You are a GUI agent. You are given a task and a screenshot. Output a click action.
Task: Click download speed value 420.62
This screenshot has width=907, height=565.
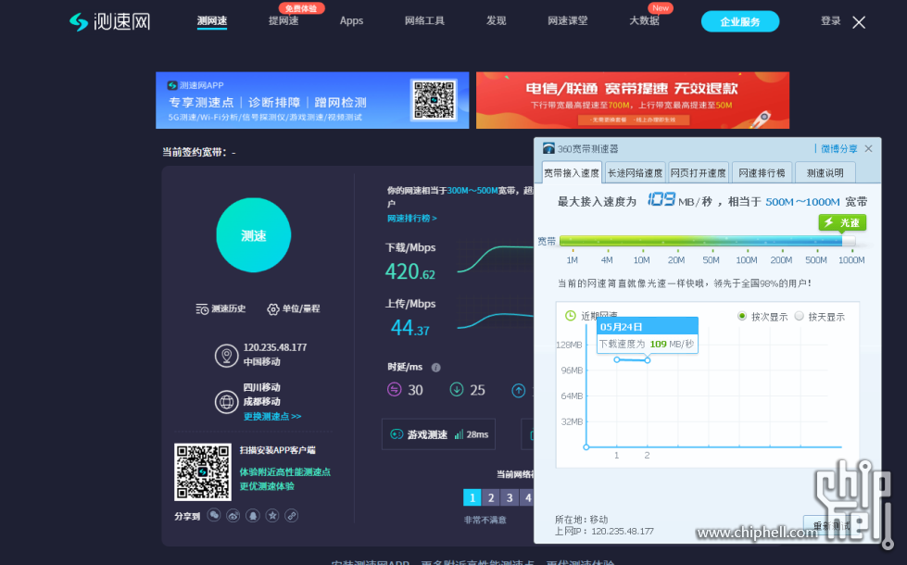410,271
